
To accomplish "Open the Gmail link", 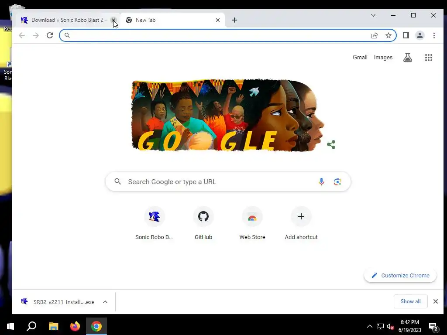I will point(360,57).
